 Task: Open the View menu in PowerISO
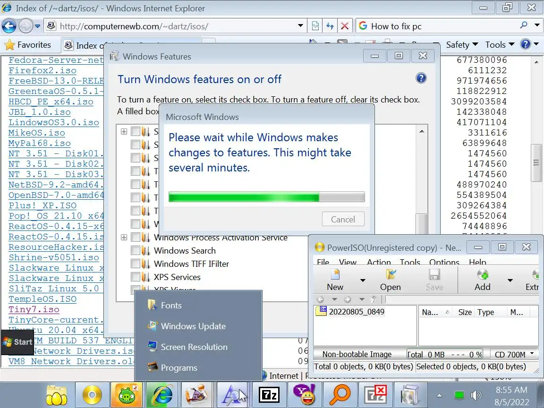click(348, 262)
